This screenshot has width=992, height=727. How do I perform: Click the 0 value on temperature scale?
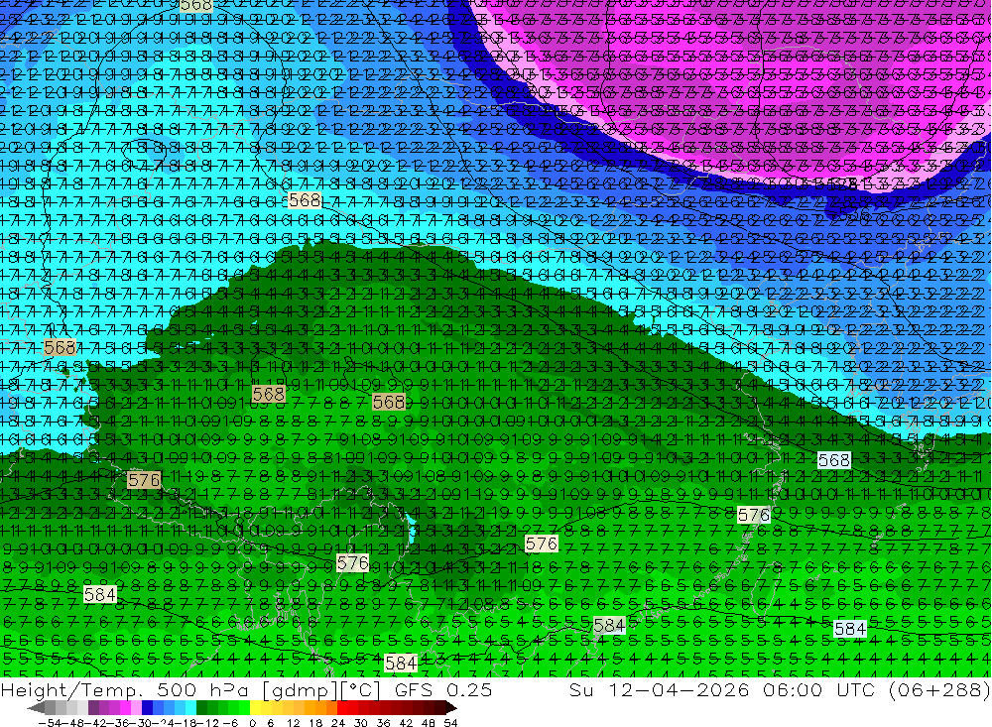(x=252, y=723)
